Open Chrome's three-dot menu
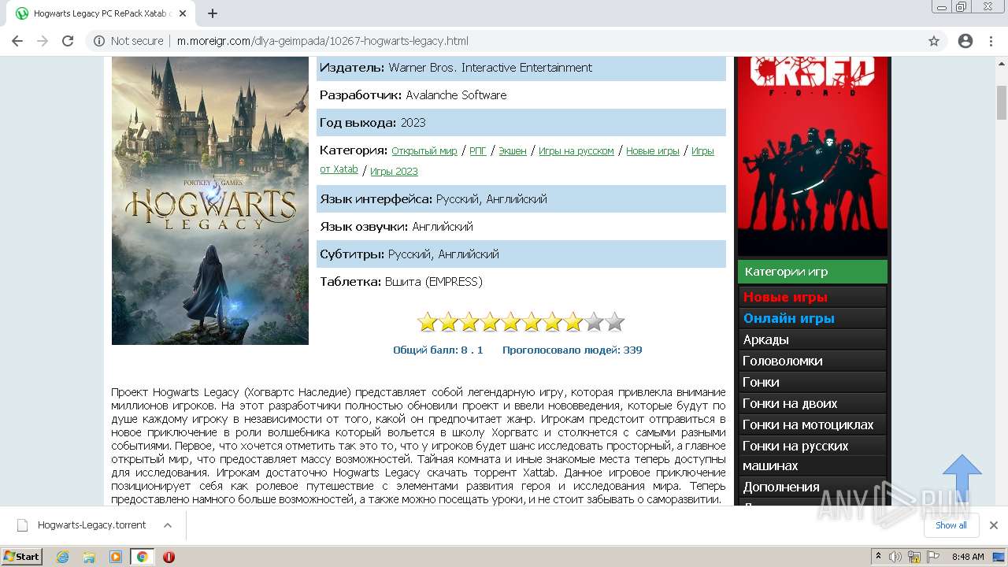 991,41
